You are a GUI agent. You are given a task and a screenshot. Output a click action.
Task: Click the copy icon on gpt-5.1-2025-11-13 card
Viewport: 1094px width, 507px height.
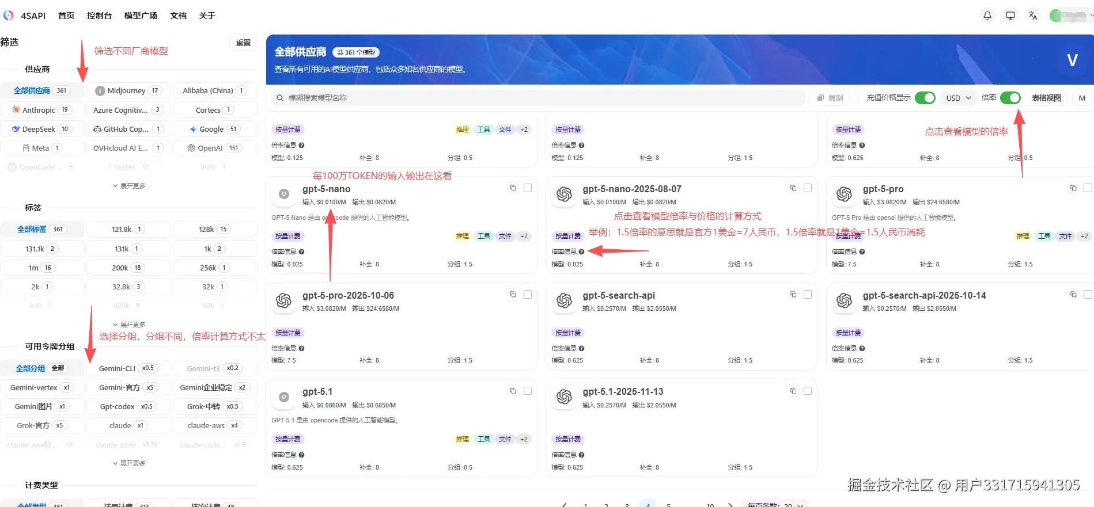793,391
